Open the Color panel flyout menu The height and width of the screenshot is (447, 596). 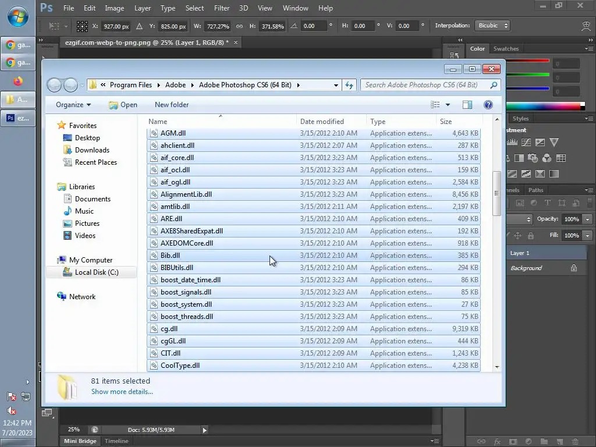[589, 49]
